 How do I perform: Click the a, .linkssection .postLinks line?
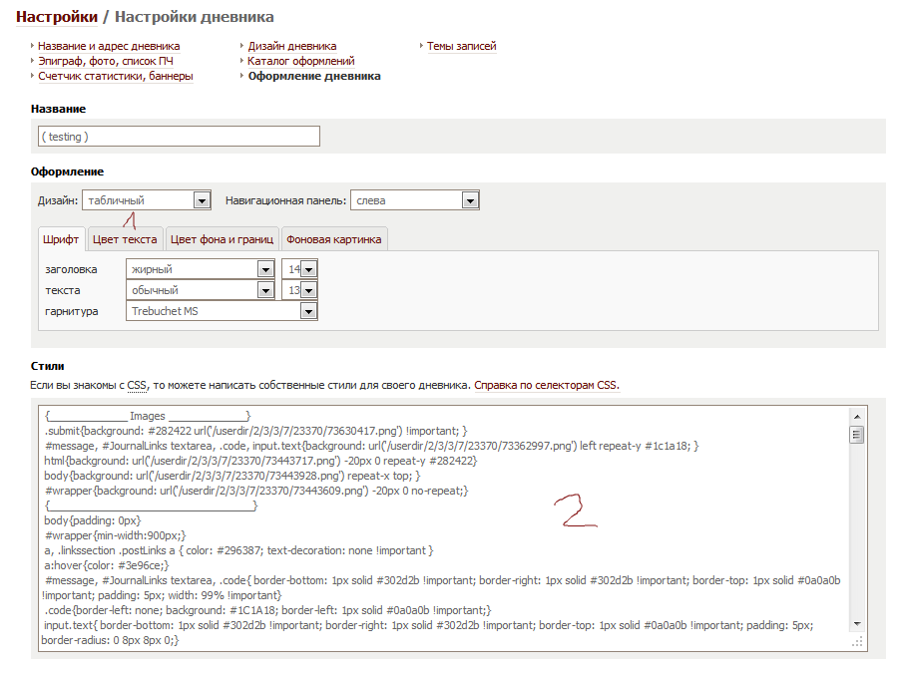pos(238,550)
